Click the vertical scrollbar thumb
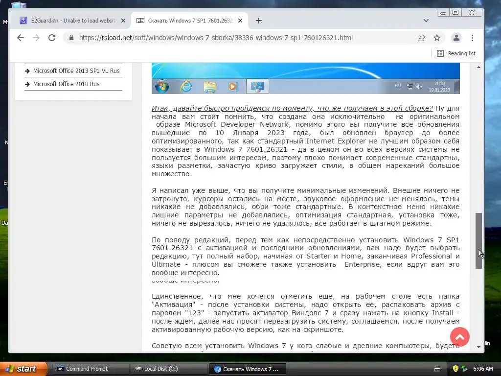This screenshot has height=376, width=501. point(478,240)
